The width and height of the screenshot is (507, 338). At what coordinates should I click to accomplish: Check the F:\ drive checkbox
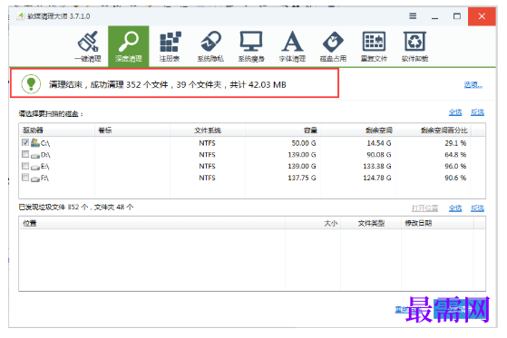pyautogui.click(x=25, y=178)
